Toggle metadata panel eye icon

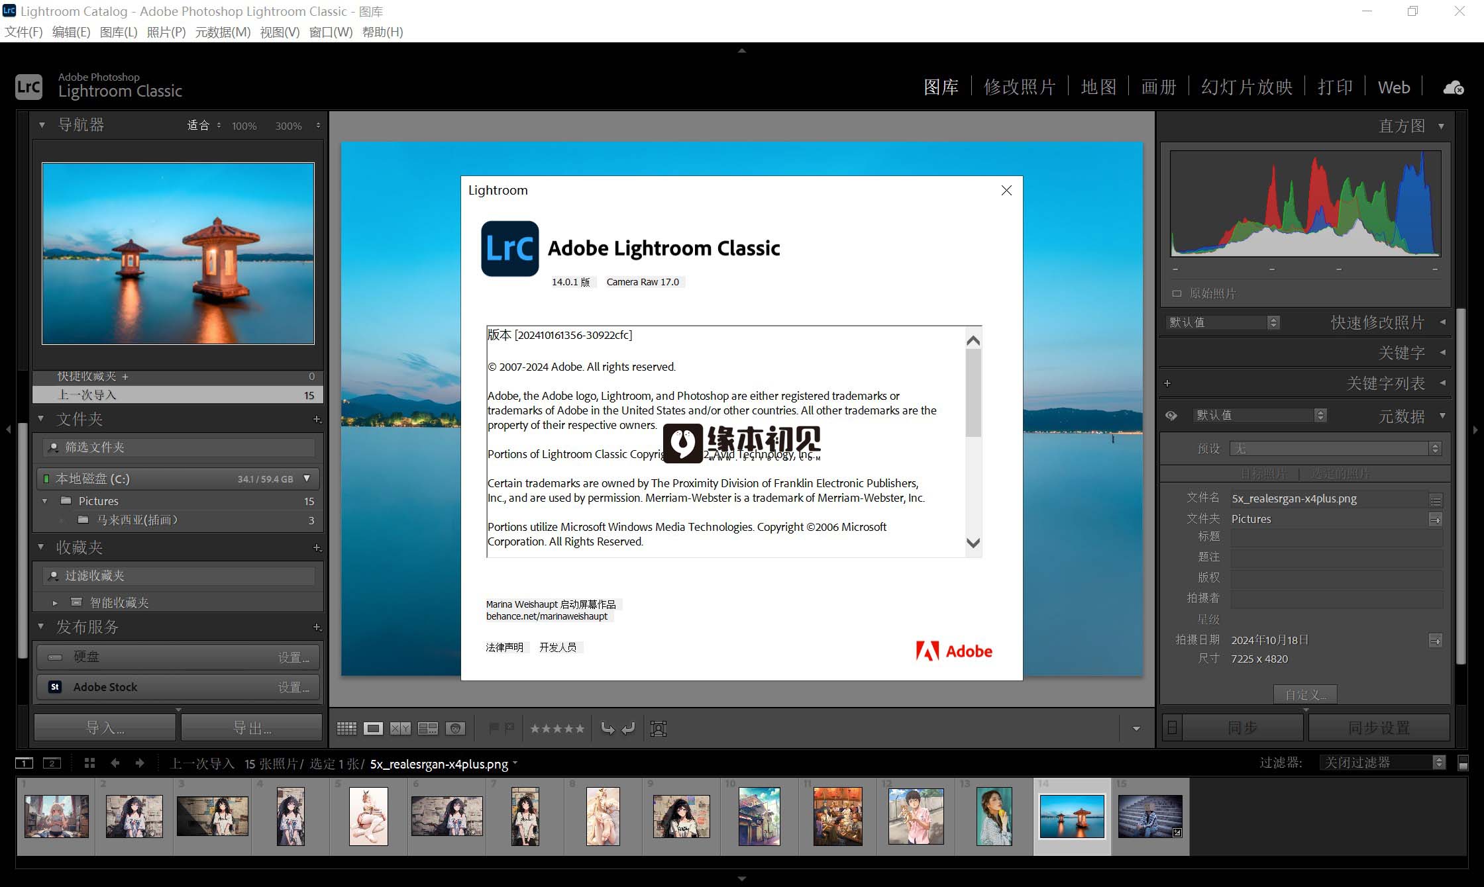click(x=1171, y=416)
